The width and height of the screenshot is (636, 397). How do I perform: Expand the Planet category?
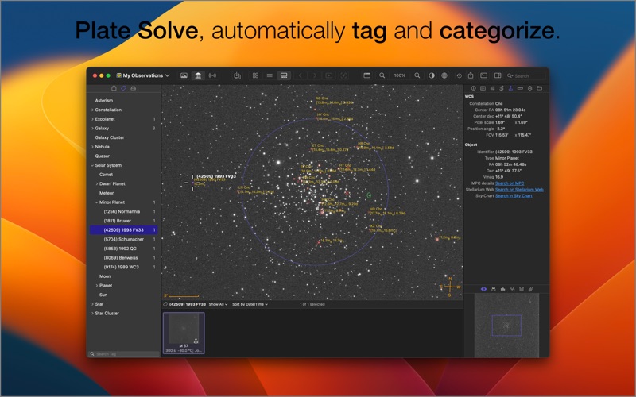coord(96,286)
